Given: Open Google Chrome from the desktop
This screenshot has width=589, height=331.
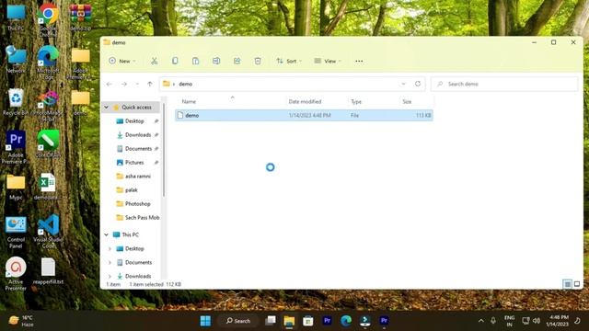Looking at the screenshot, I should tap(48, 19).
